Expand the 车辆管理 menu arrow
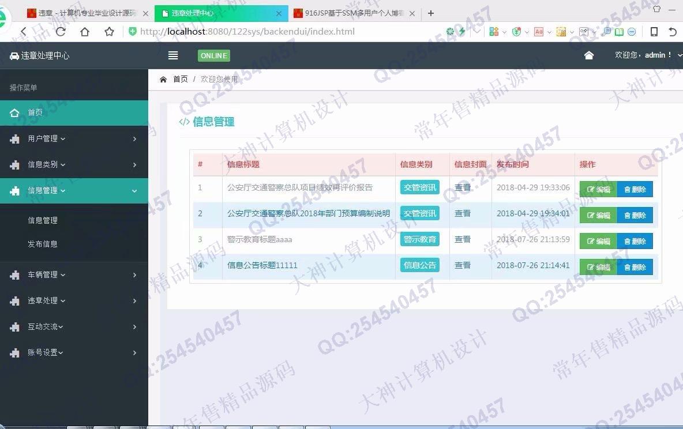The height and width of the screenshot is (429, 683). click(x=134, y=275)
